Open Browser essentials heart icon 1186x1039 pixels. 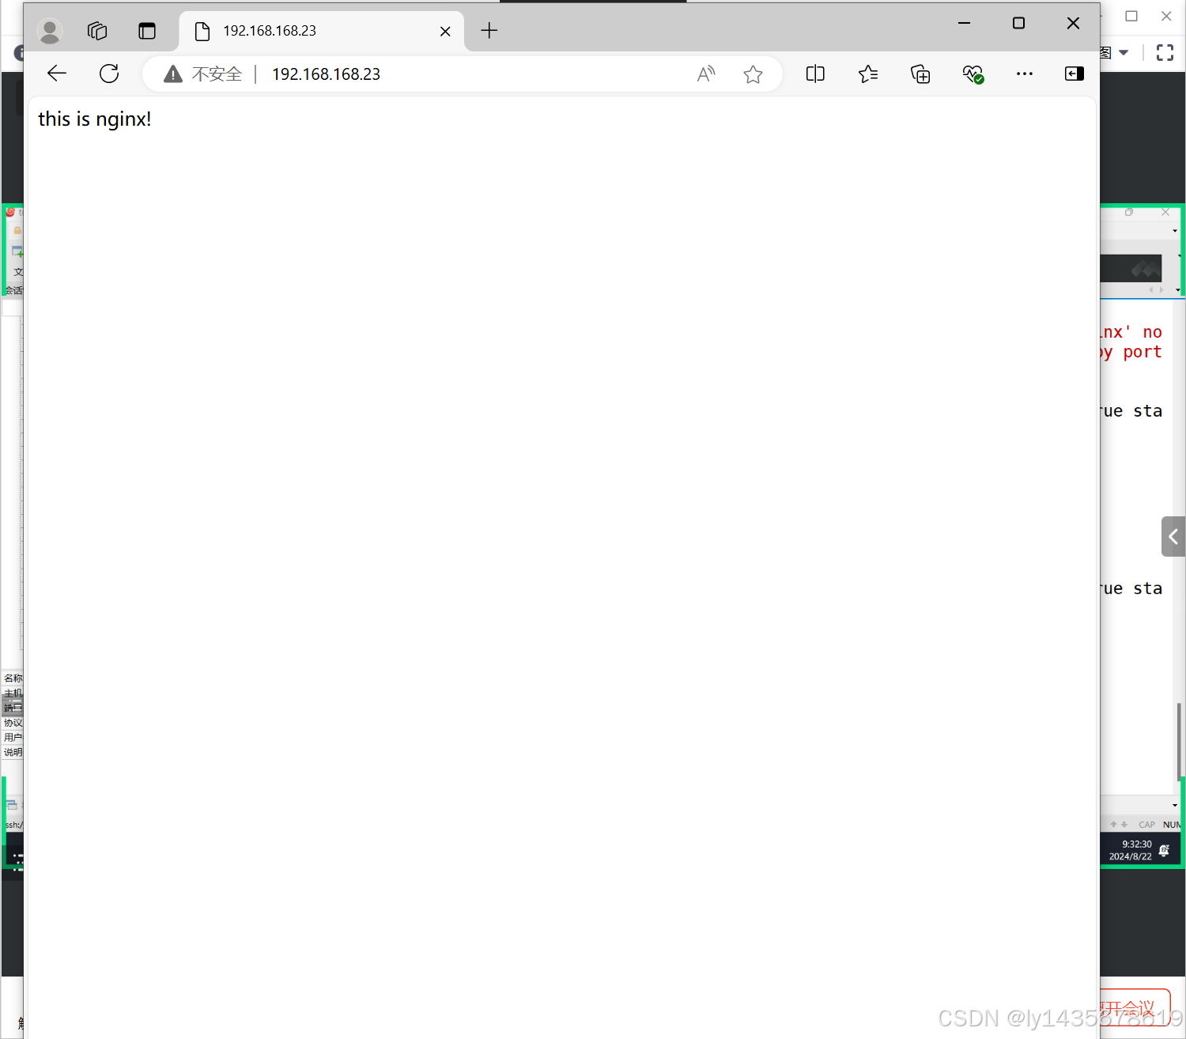tap(973, 74)
